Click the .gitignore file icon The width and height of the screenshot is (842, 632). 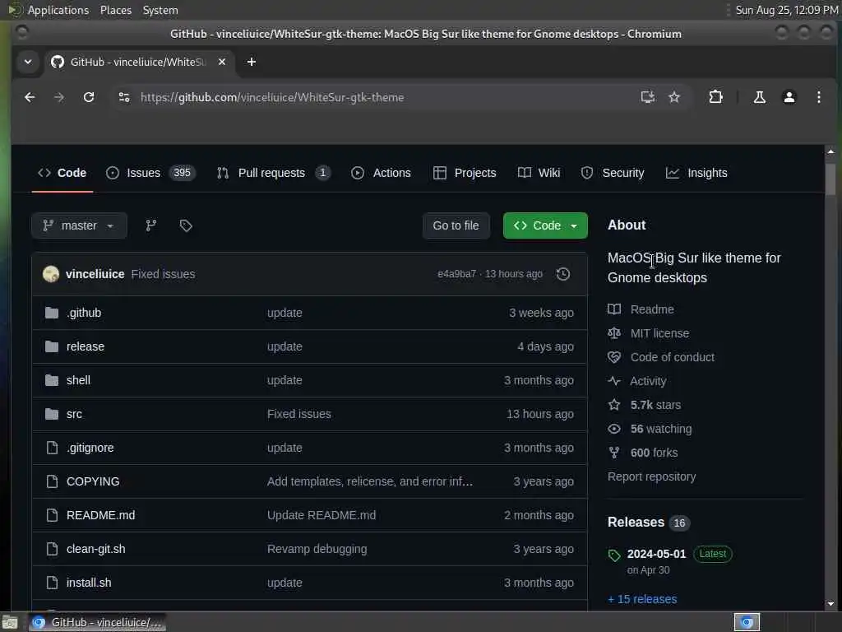(x=52, y=448)
